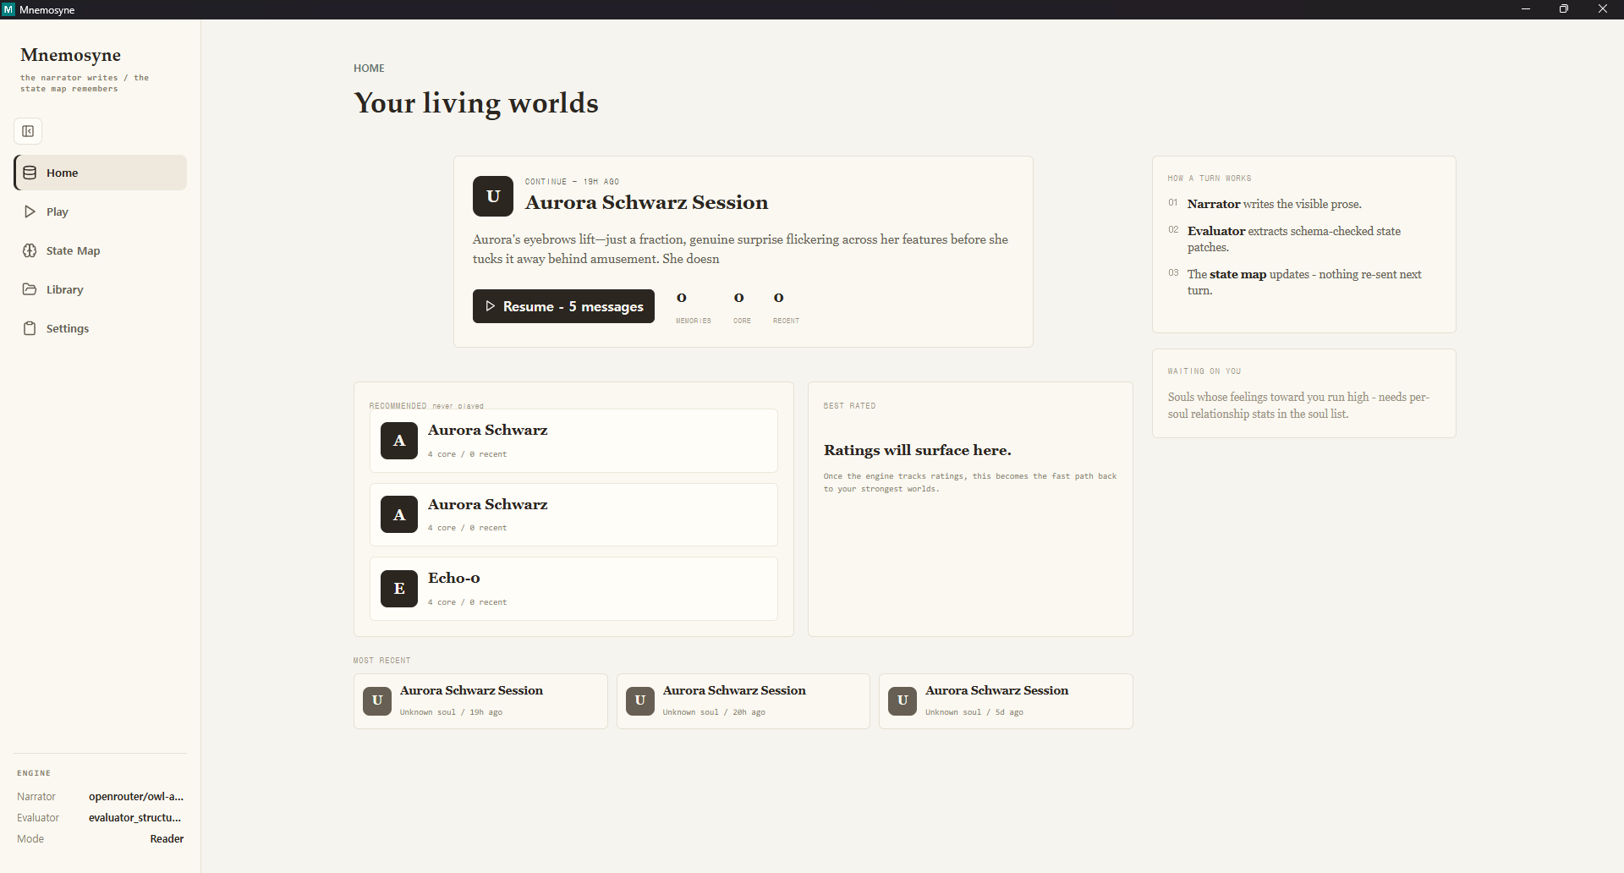
Task: Click the 'How a turn works' heading
Action: 1210,178
